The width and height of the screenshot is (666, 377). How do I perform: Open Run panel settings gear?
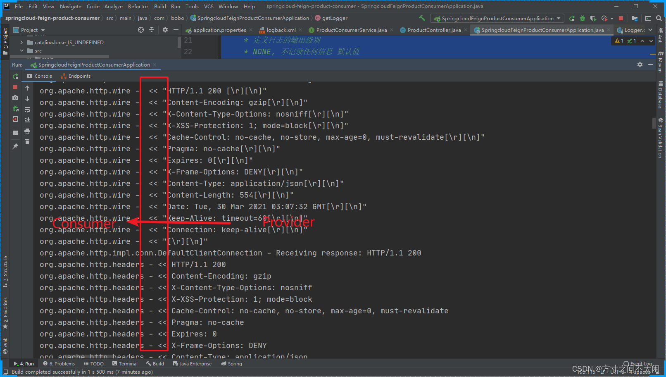coord(640,64)
